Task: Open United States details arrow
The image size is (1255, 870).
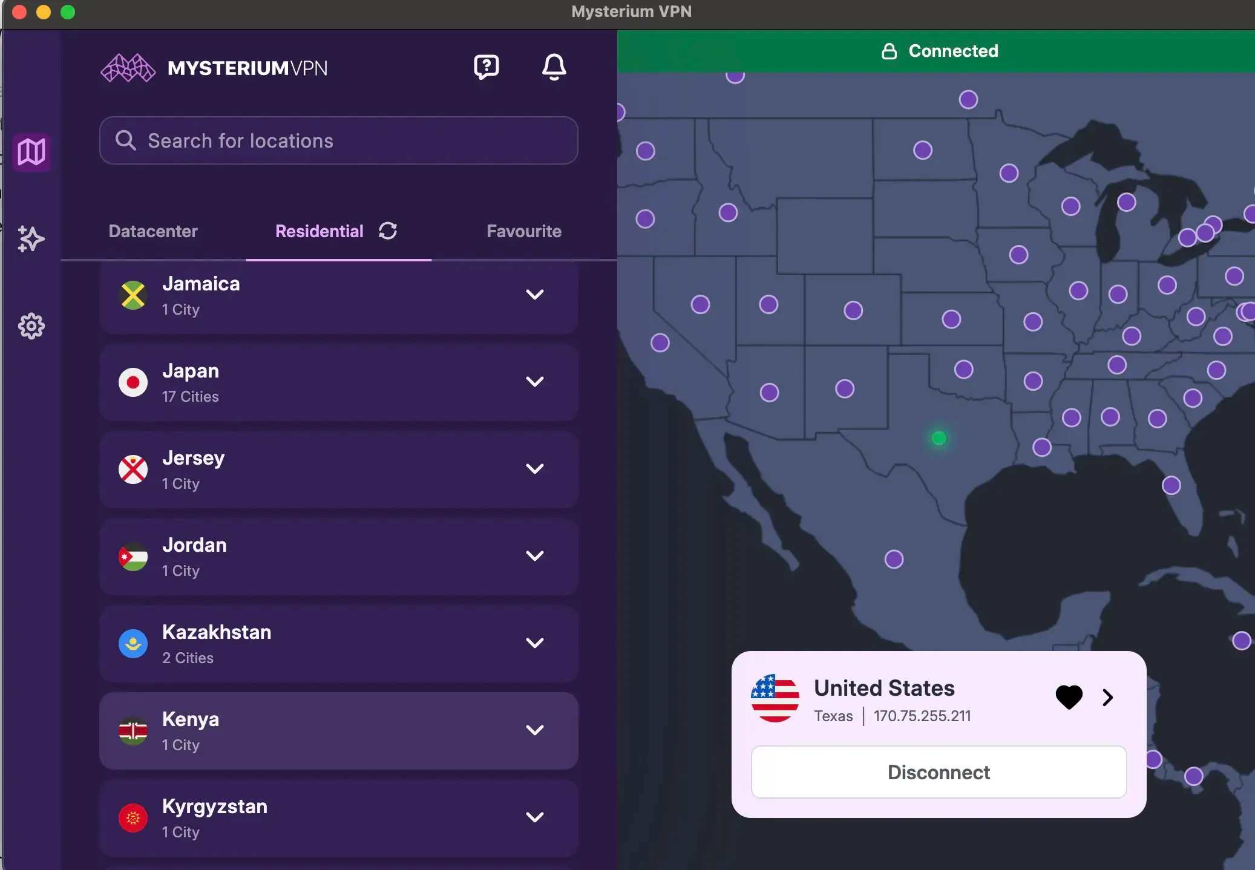Action: (1108, 698)
